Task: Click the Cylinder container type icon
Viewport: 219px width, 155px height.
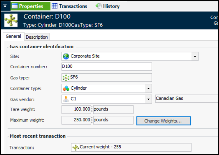Action: point(66,88)
